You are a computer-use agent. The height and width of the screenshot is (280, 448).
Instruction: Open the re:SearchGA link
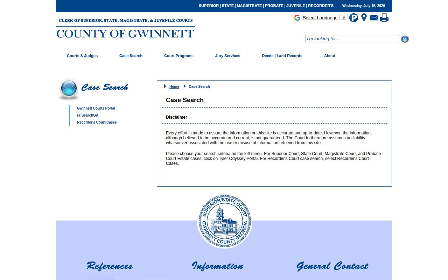click(87, 115)
